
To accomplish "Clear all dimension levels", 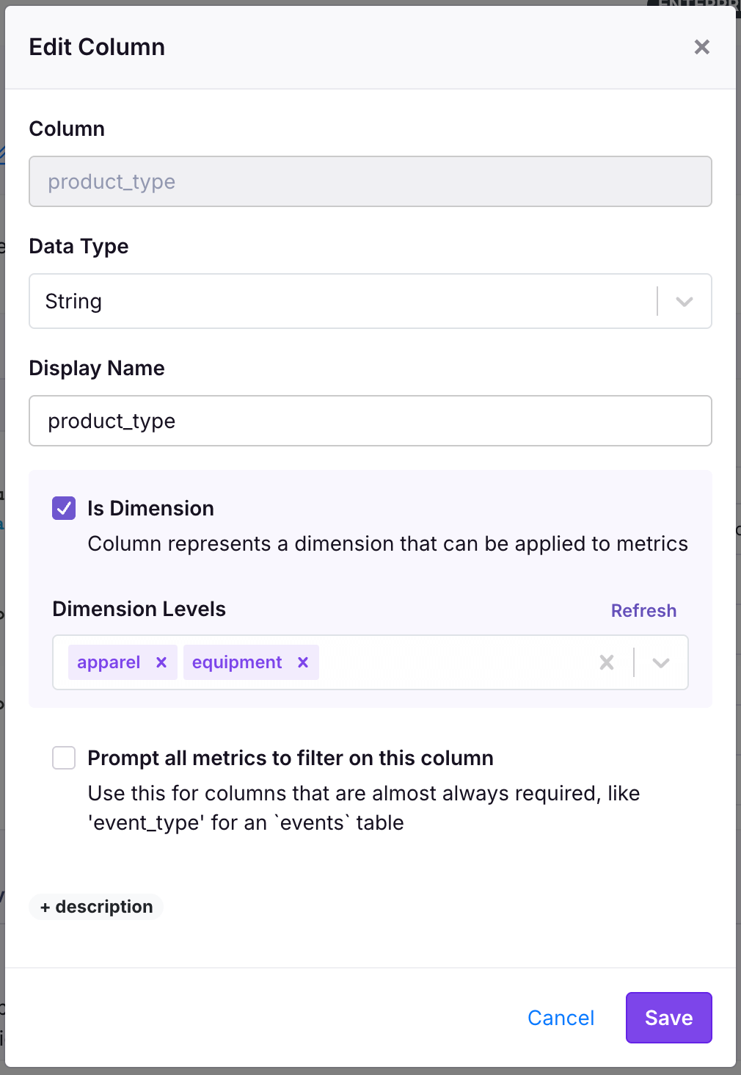I will pyautogui.click(x=607, y=662).
